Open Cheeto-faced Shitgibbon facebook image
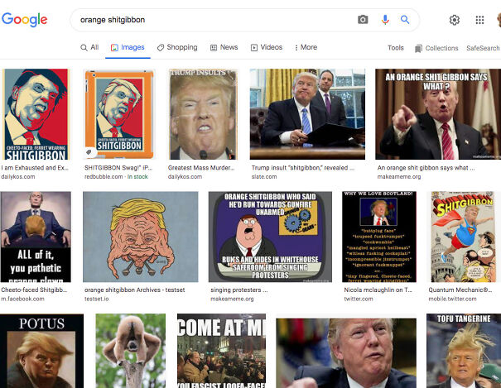The width and height of the screenshot is (501, 388). [36, 237]
